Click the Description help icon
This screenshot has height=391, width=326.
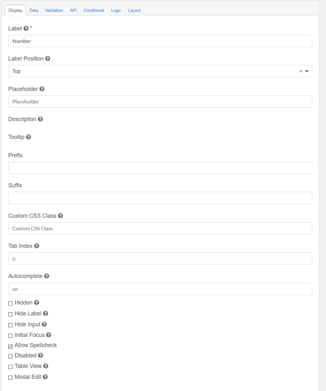pyautogui.click(x=40, y=119)
